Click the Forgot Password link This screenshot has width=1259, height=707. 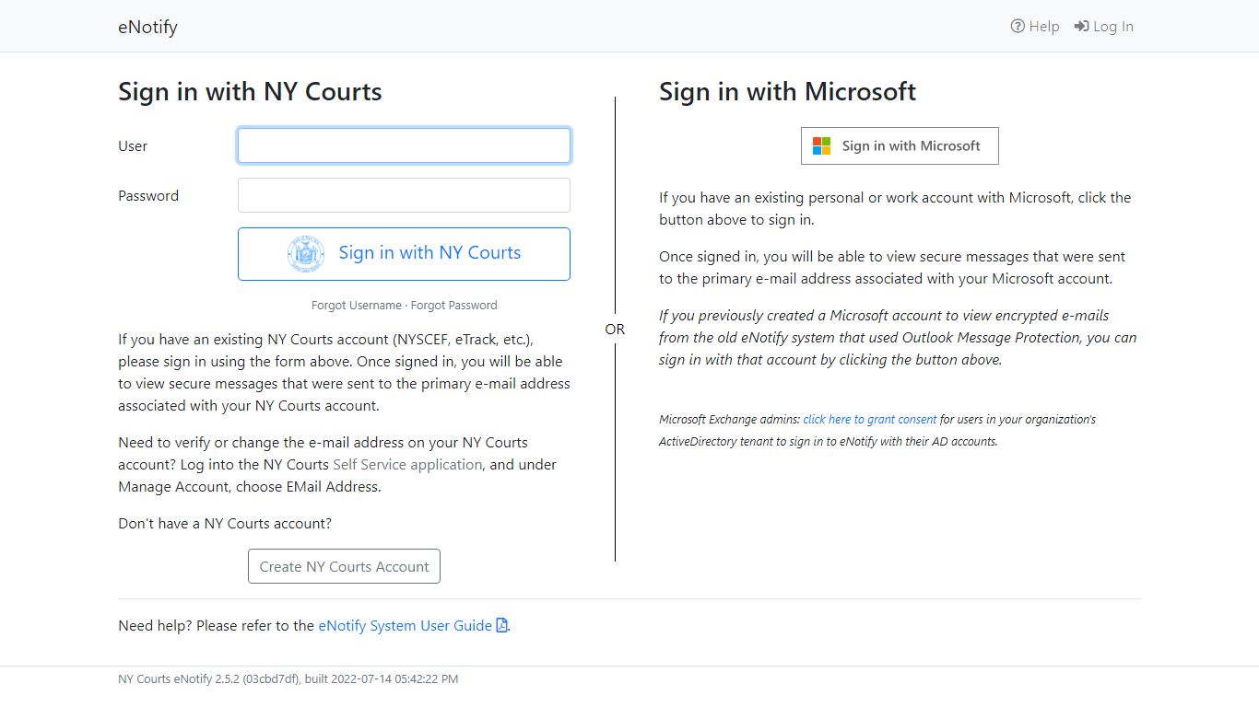[x=453, y=305]
